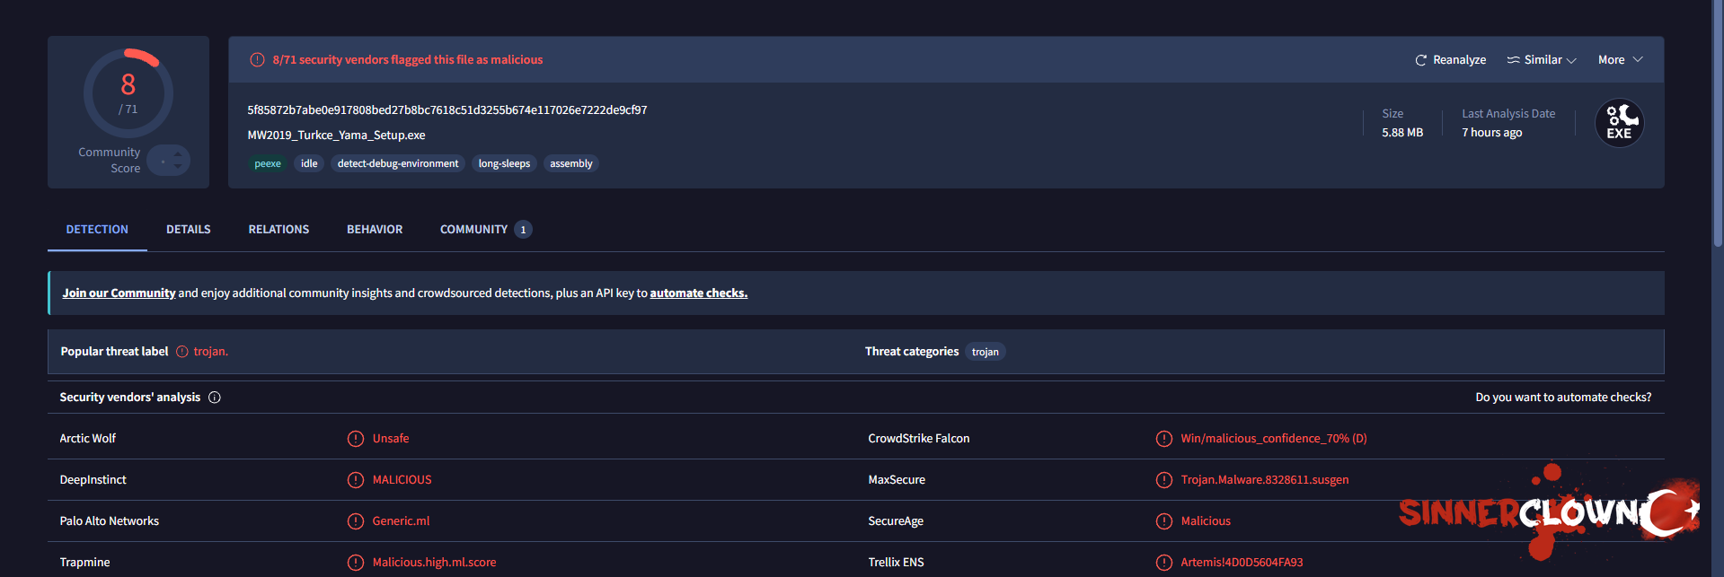Select the detect-debug-environment tag
Screen dimensions: 1724x577
(x=398, y=163)
